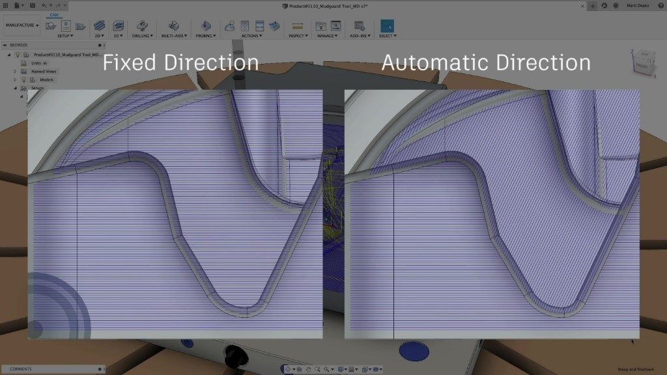This screenshot has width=667, height=375.
Task: Toggle the Models visibility light bulb
Action: 23,79
